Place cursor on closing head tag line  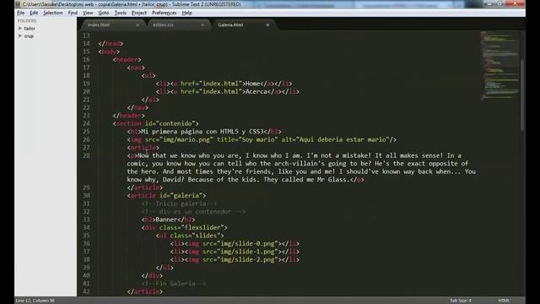111,43
